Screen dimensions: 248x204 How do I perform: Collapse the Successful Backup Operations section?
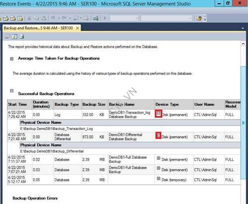tap(11, 91)
